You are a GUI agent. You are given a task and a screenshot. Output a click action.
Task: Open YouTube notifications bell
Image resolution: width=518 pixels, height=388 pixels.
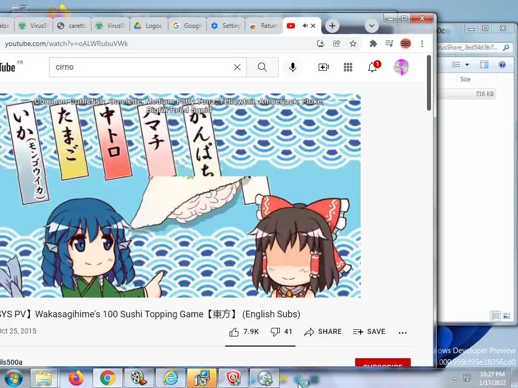373,67
